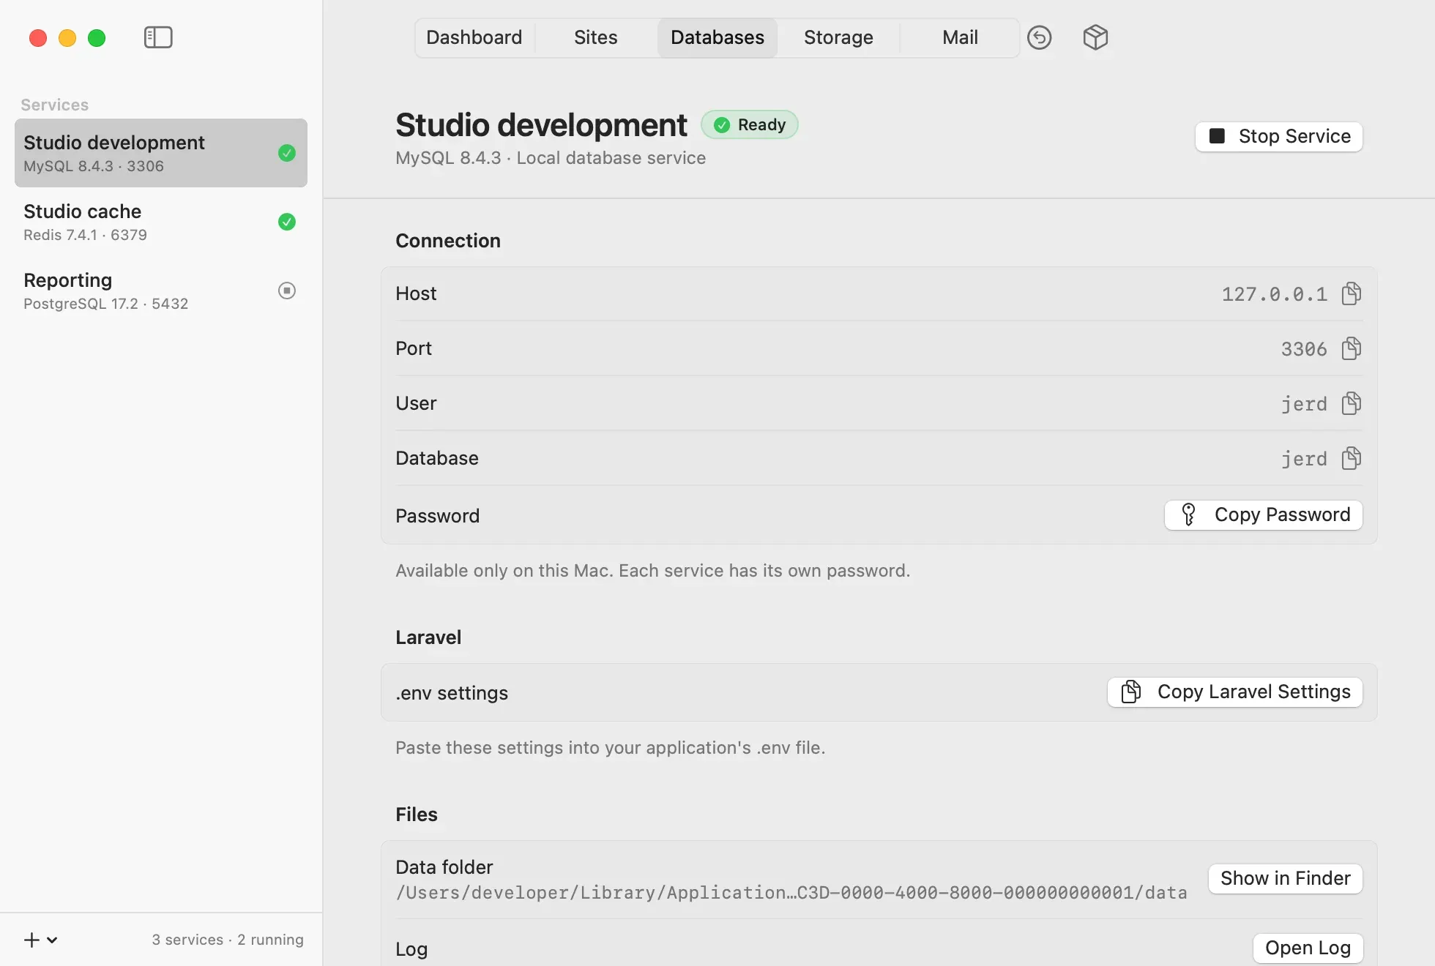Copy the Host value 127.0.0.1

pyautogui.click(x=1352, y=293)
